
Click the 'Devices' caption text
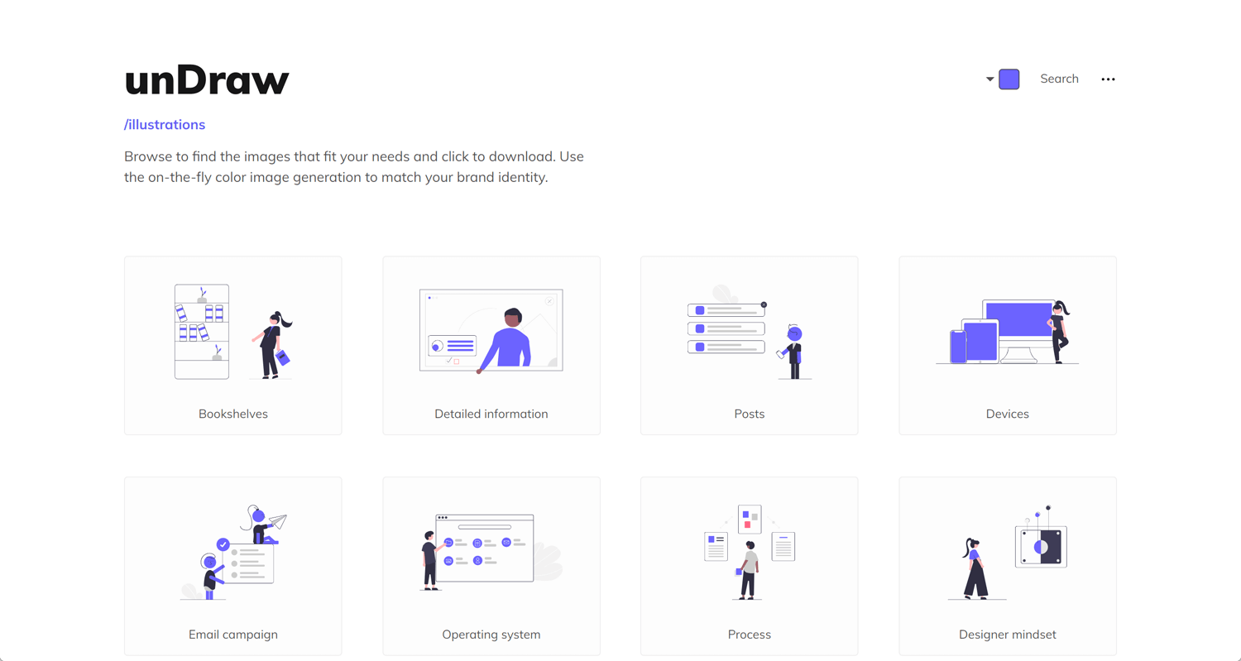point(1008,414)
